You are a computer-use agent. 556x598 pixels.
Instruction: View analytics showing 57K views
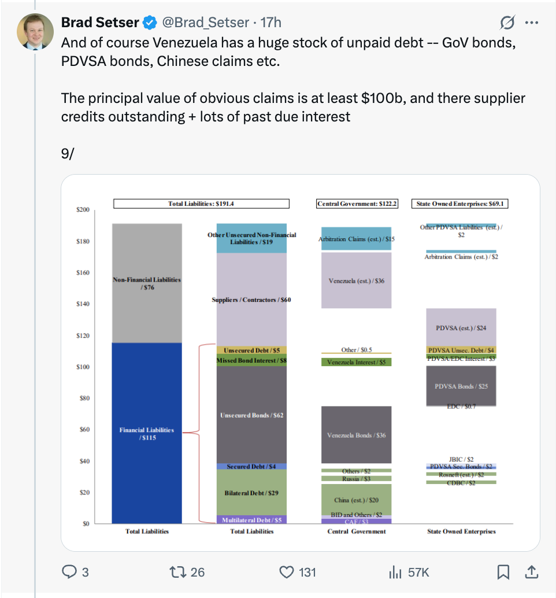(x=395, y=572)
